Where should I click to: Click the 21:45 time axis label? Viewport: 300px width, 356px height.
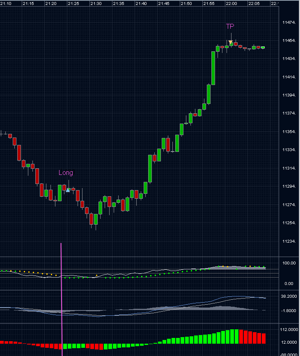tap(164, 4)
